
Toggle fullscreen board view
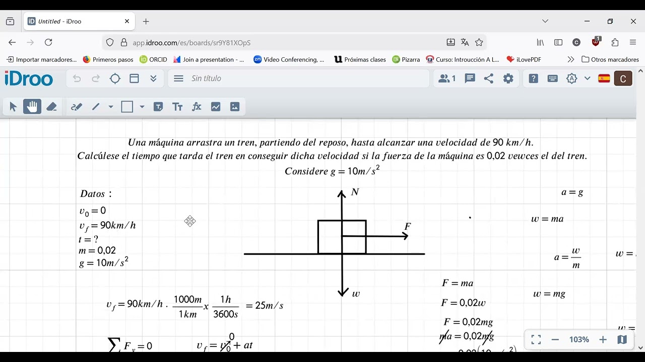(536, 340)
